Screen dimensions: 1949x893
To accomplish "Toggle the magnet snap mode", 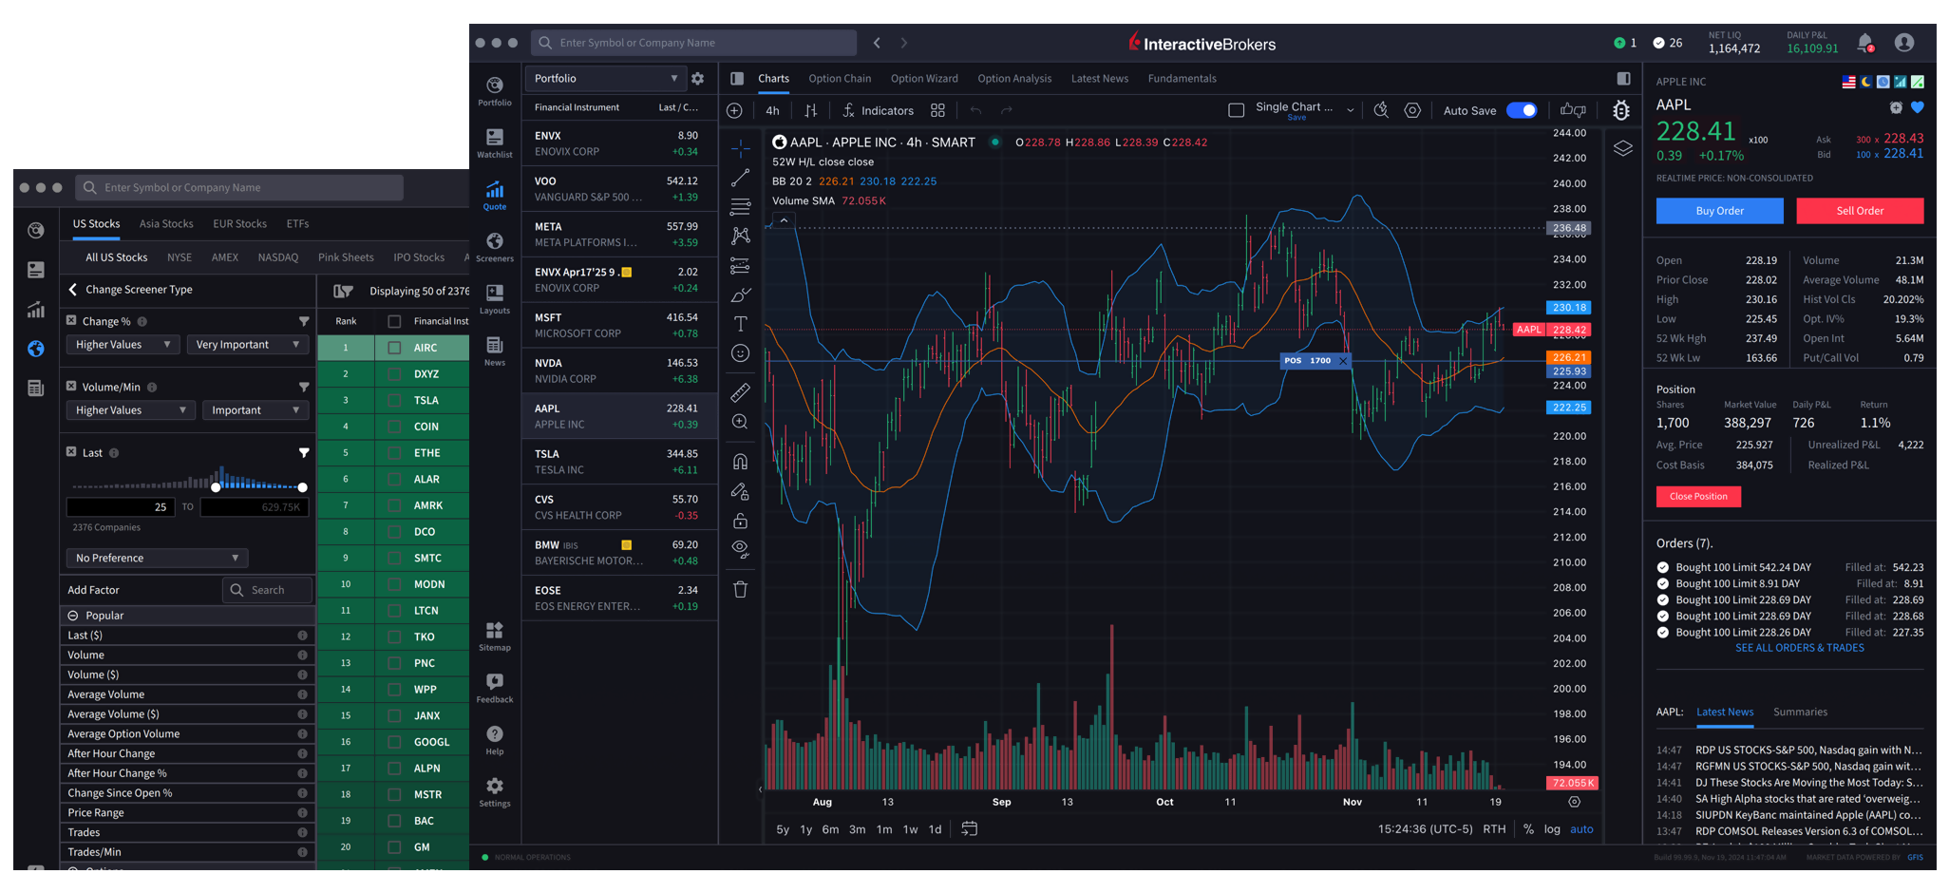I will point(741,462).
